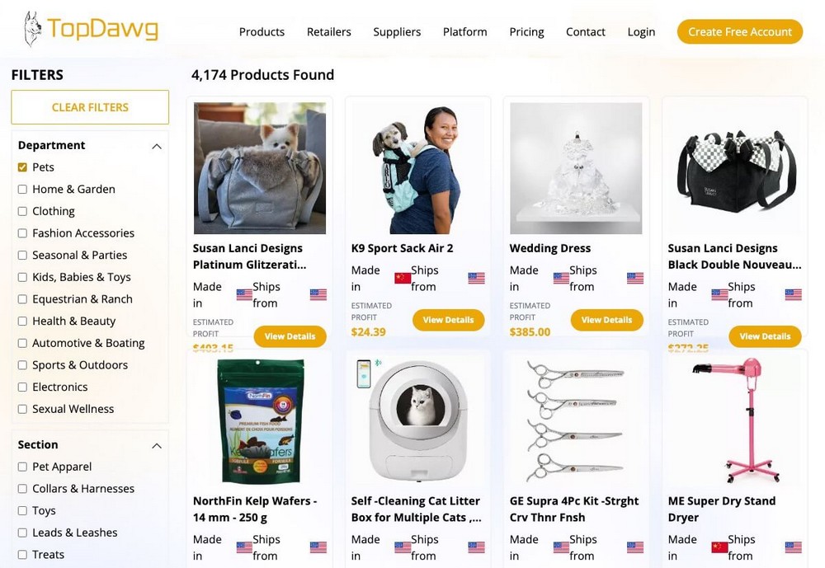The width and height of the screenshot is (825, 568).
Task: Check the Pet Apparel section filter
Action: point(21,466)
